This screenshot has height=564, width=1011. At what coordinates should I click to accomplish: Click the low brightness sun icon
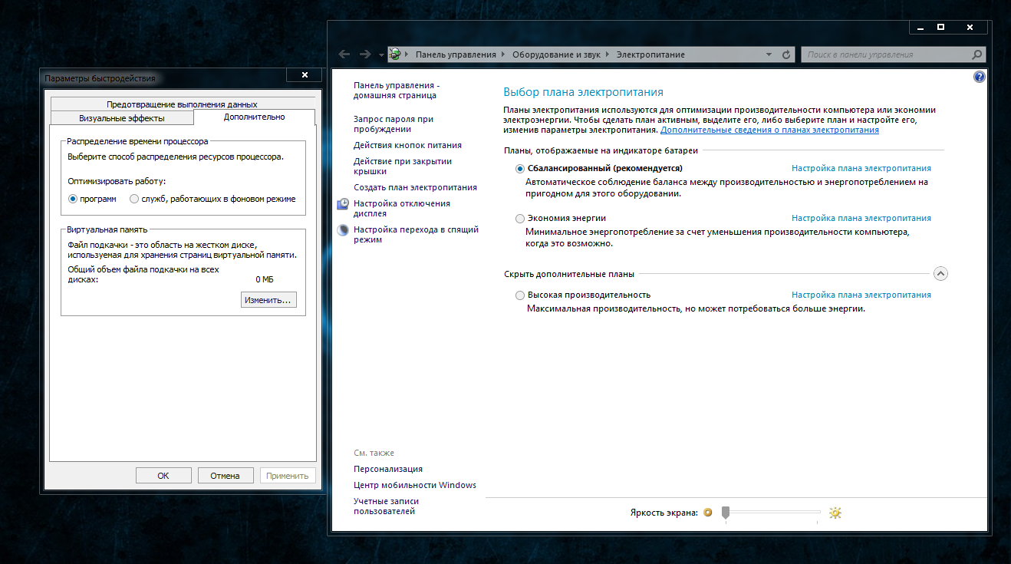[x=708, y=513]
